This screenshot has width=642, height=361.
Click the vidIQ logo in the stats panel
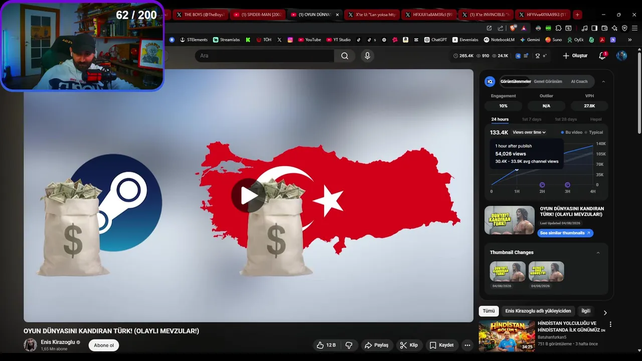pyautogui.click(x=490, y=81)
